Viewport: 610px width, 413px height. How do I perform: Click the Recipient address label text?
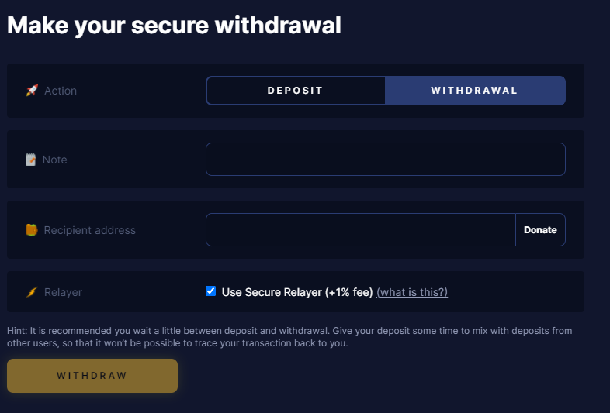(89, 230)
